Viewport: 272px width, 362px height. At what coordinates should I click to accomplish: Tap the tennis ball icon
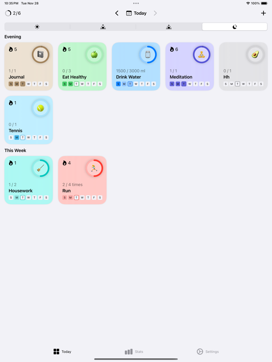tap(41, 108)
